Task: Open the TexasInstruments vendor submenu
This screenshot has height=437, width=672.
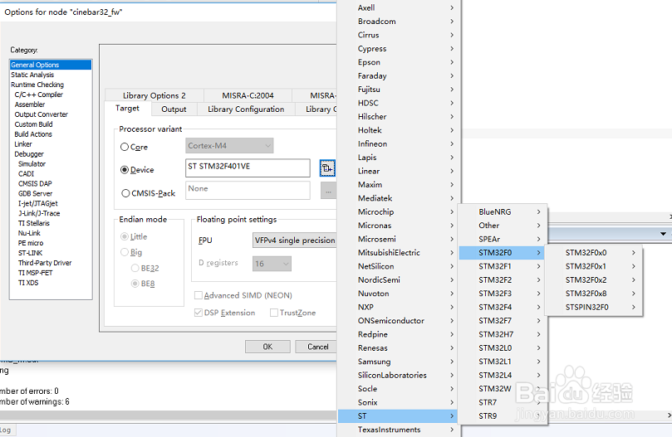Action: coord(398,430)
